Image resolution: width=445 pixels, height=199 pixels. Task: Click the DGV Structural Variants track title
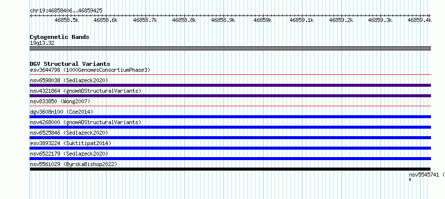70,64
